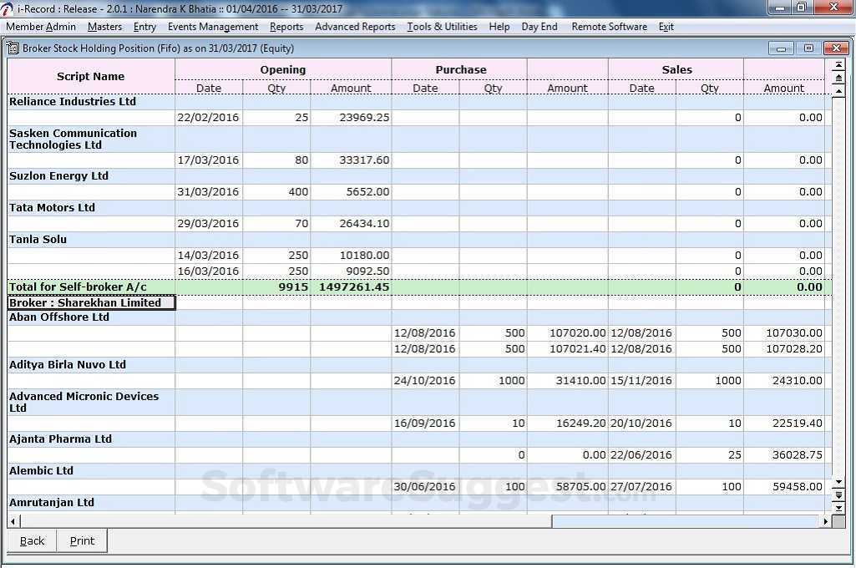This screenshot has width=856, height=568.
Task: Click the report window icon in its title bar
Action: (13, 48)
